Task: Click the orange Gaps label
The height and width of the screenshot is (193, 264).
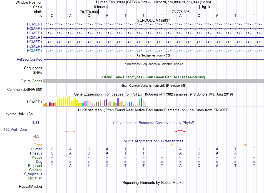Action: click(38, 145)
